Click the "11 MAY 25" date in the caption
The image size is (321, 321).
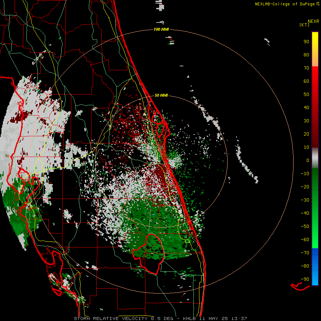(214, 319)
